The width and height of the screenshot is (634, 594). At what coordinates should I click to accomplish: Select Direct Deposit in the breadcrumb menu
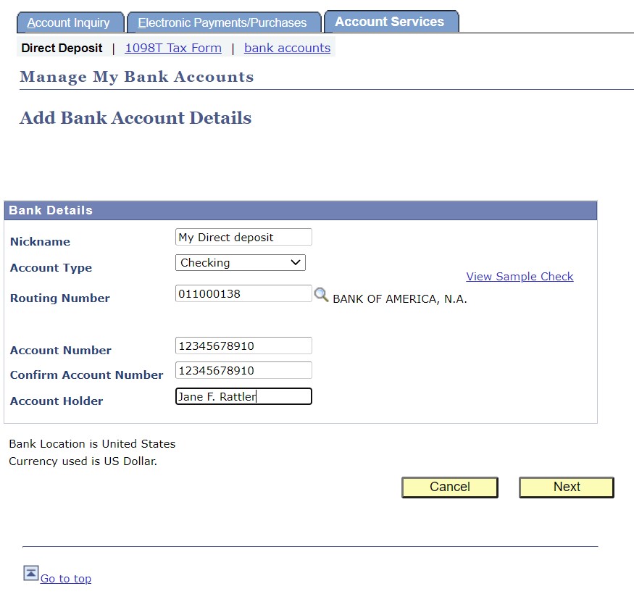coord(61,48)
